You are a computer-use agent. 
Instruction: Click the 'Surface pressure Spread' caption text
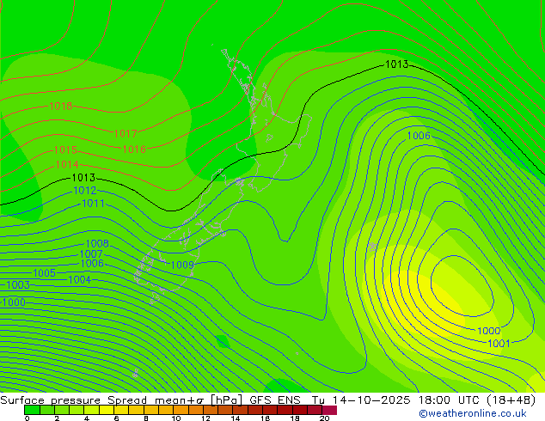73,400
